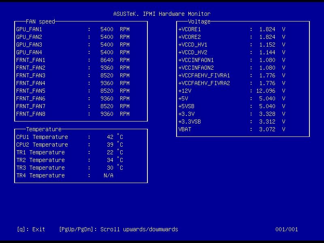Select the 9360 value of FRNT_FAN8
Screen dimensions: 324x243
point(107,114)
